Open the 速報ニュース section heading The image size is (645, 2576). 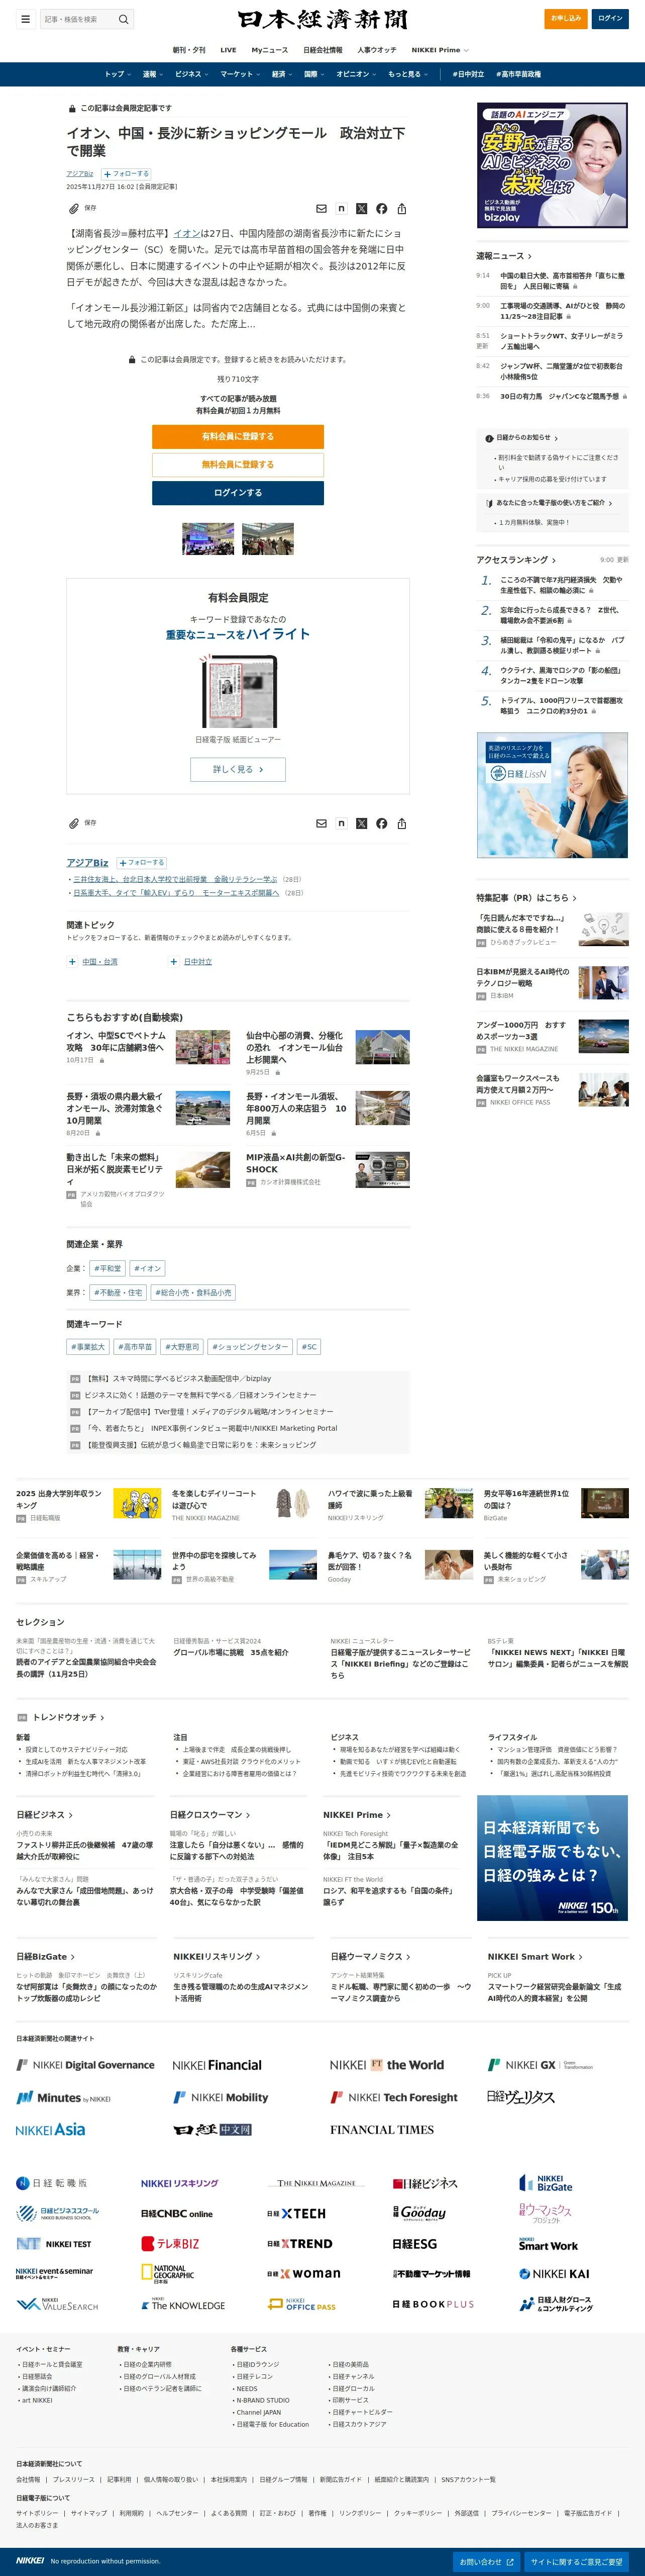tap(504, 256)
